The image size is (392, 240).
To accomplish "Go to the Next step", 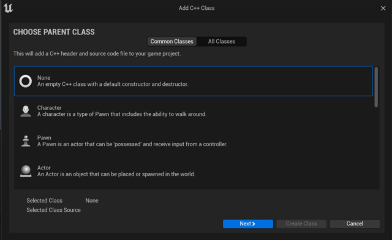I will 247,223.
